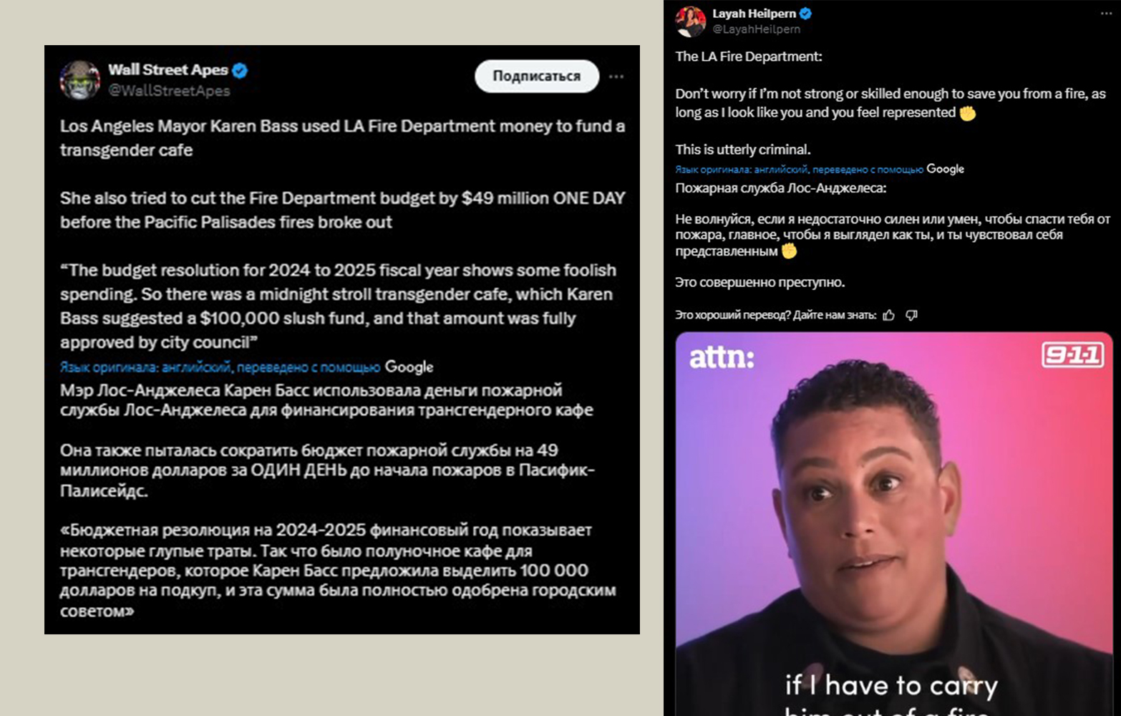Viewport: 1121px width, 716px height.
Task: Click the Подписаться follow button
Action: [537, 76]
